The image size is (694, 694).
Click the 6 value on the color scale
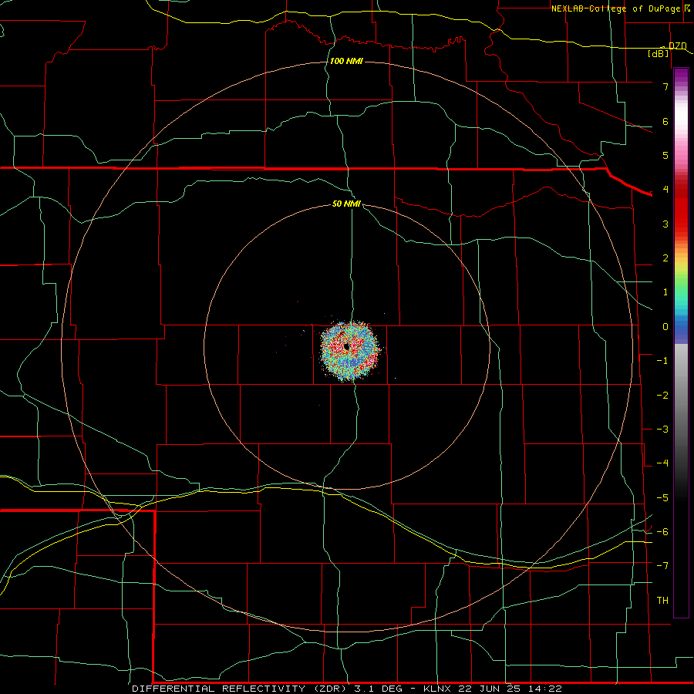(x=665, y=121)
